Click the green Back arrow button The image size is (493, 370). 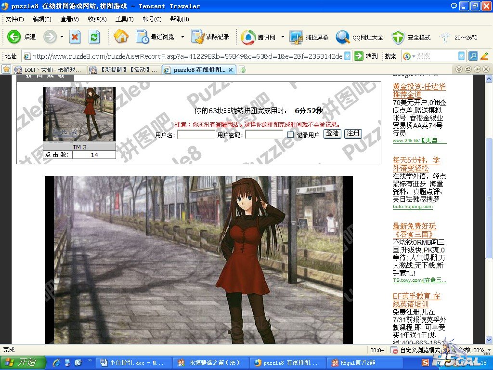coord(14,37)
